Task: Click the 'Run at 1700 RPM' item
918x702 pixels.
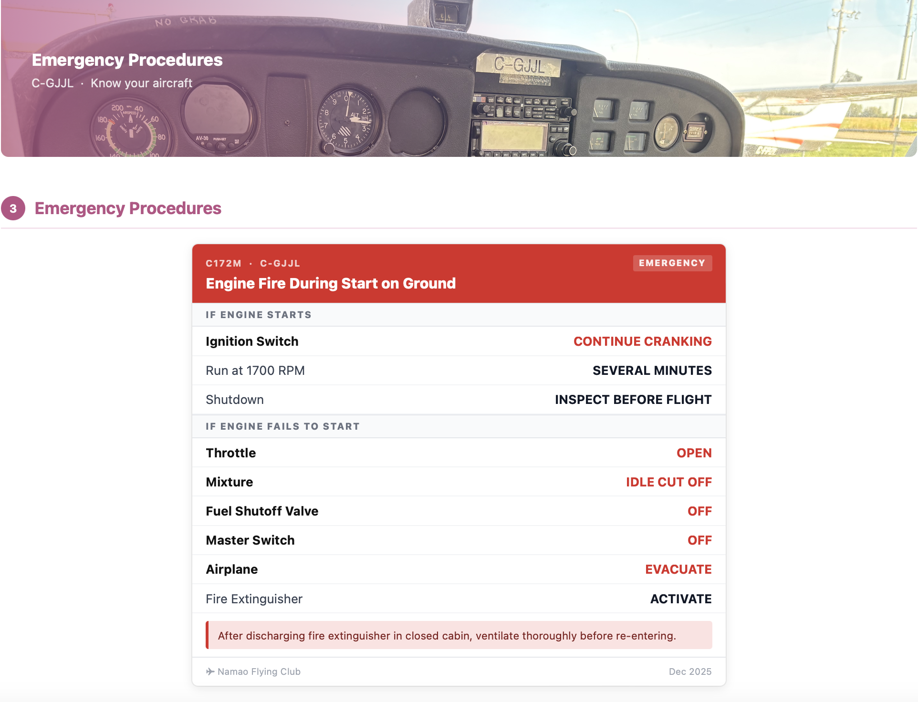Action: point(255,371)
